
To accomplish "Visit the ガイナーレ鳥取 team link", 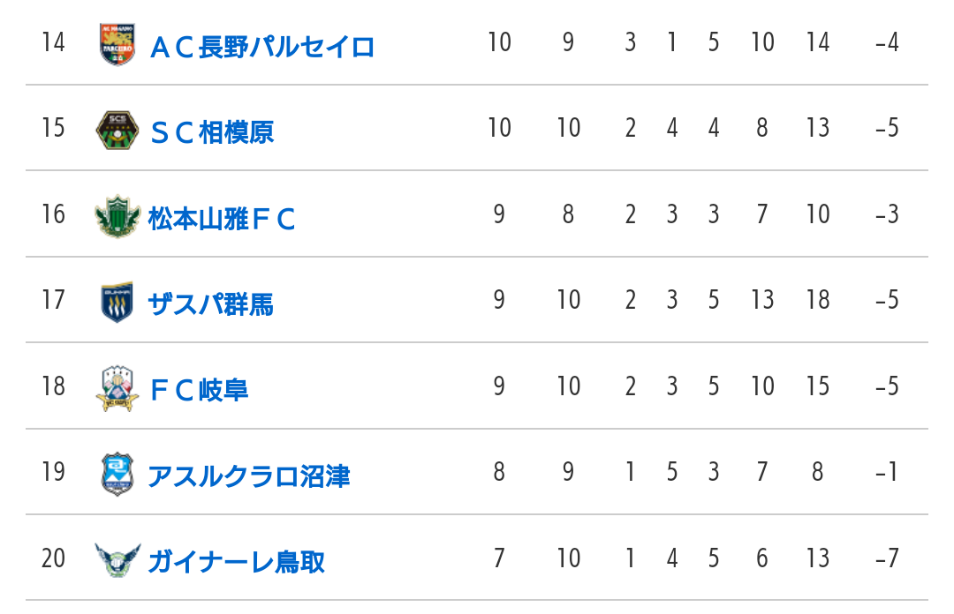I will [236, 562].
